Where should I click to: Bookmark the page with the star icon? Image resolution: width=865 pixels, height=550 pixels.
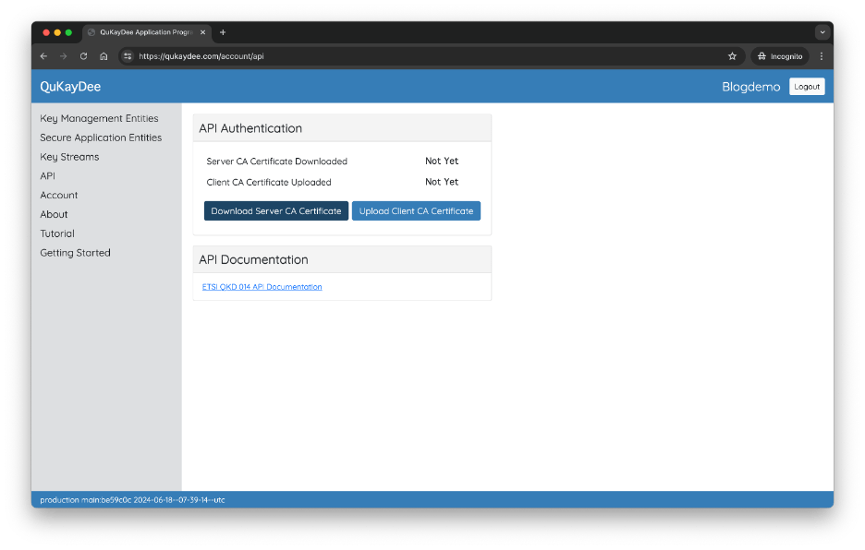(732, 56)
